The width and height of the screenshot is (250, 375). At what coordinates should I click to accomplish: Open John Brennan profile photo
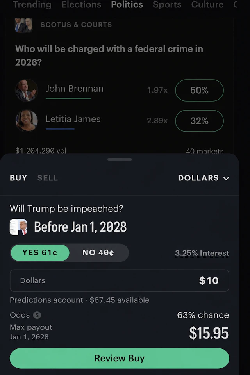coord(27,90)
